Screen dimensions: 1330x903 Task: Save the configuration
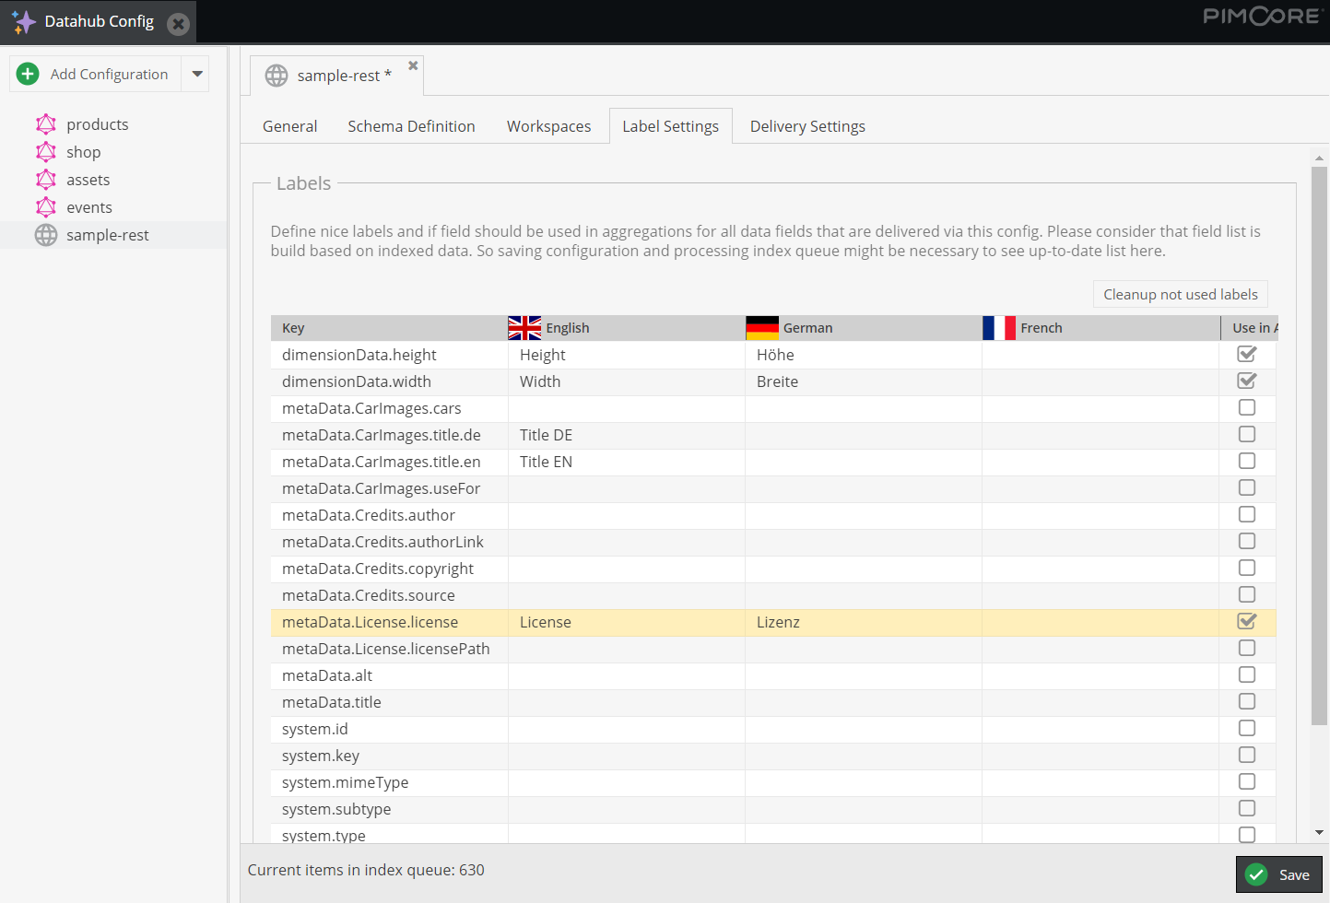tap(1278, 874)
